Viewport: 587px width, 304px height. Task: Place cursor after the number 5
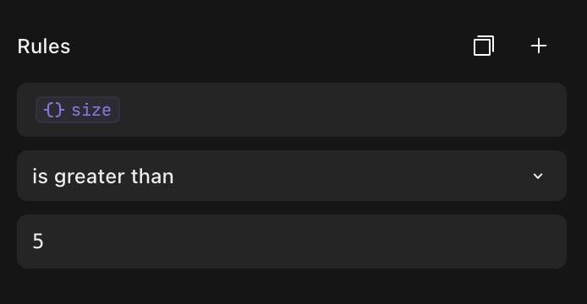point(45,242)
